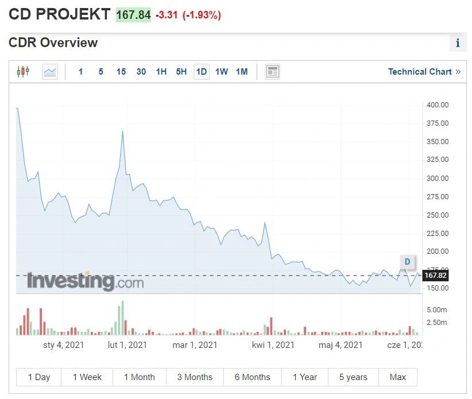
Task: Select the 6 Months range tab
Action: point(253,377)
